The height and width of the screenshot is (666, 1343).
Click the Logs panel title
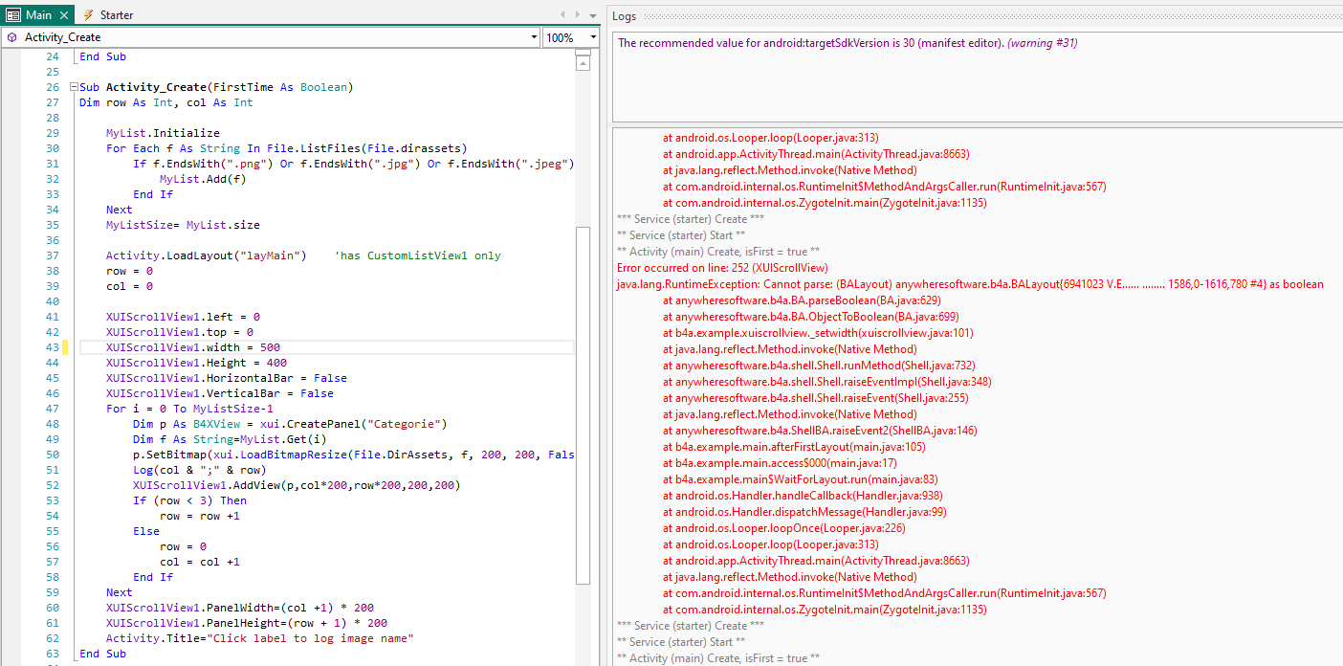pyautogui.click(x=624, y=16)
